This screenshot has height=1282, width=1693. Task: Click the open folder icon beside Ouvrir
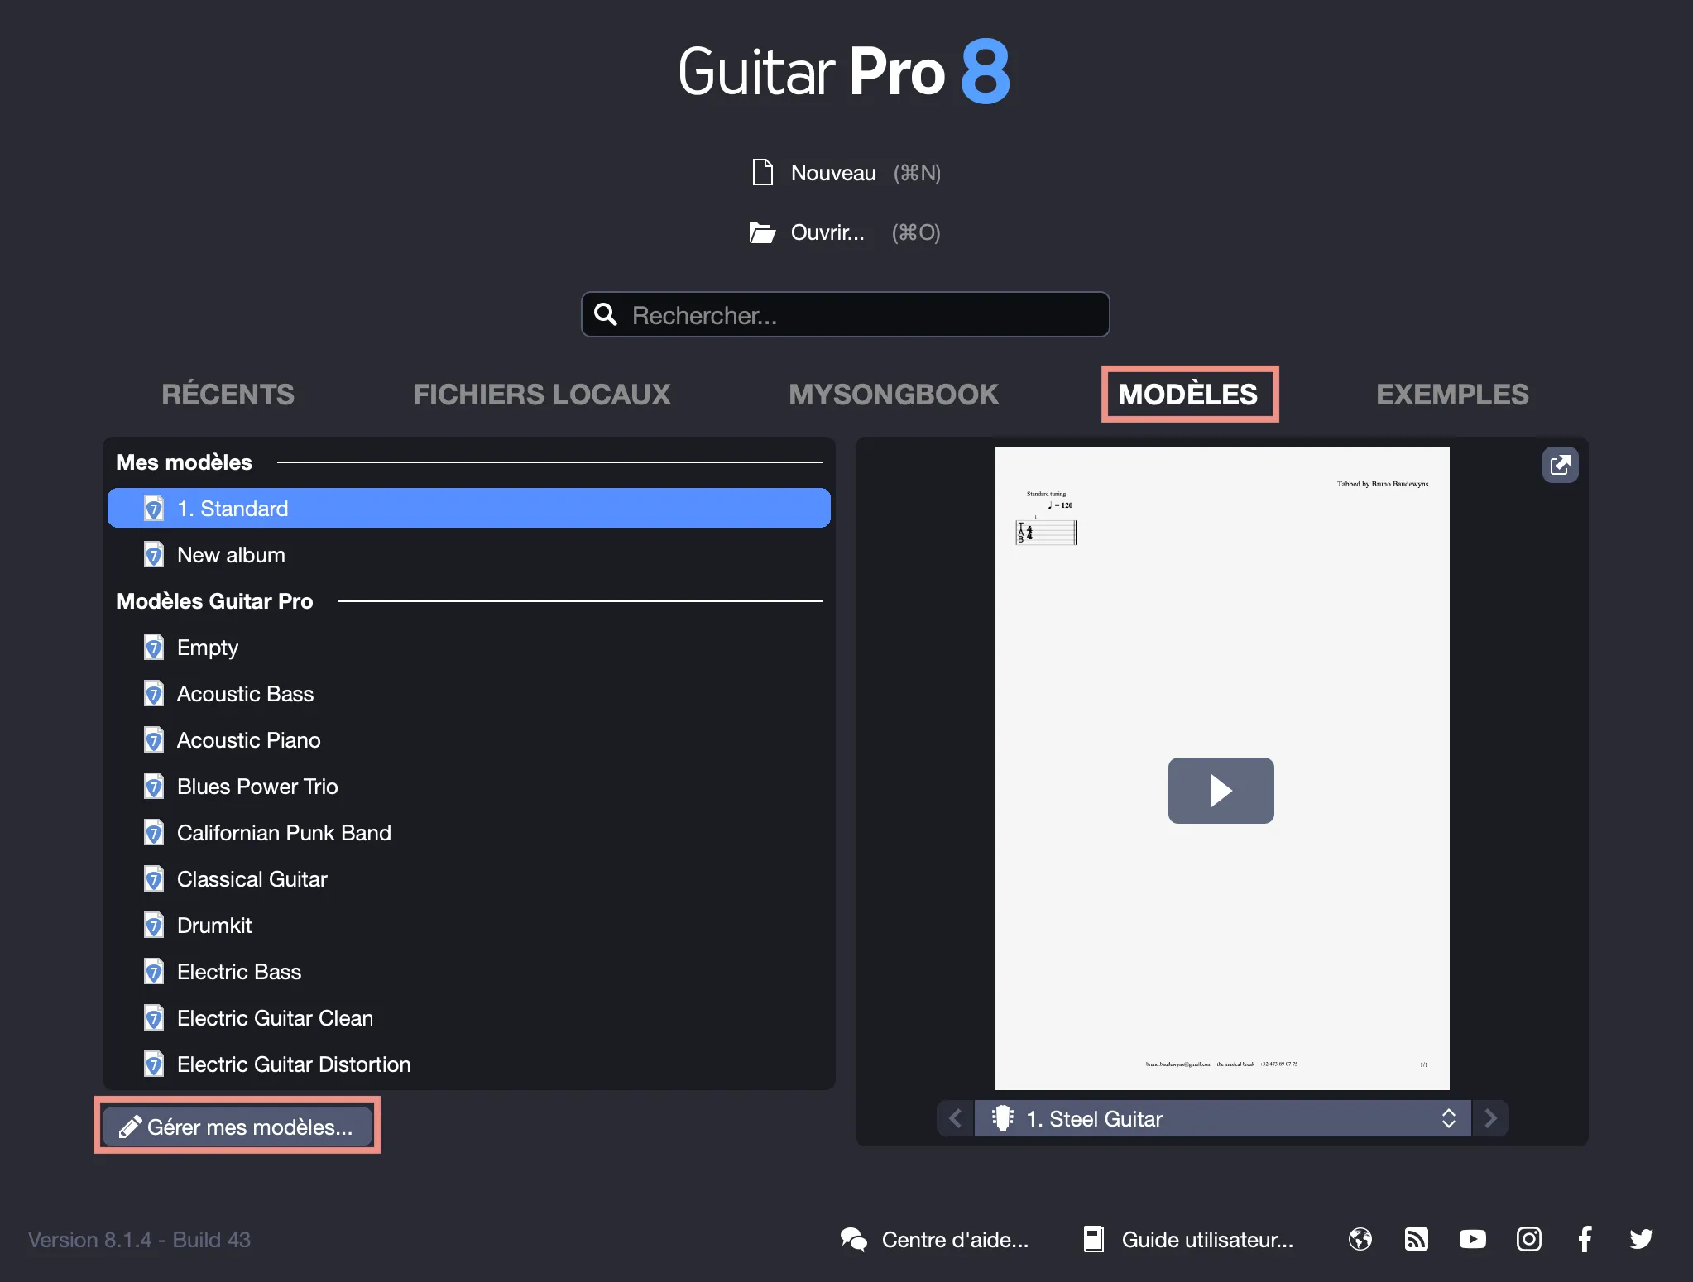tap(762, 232)
